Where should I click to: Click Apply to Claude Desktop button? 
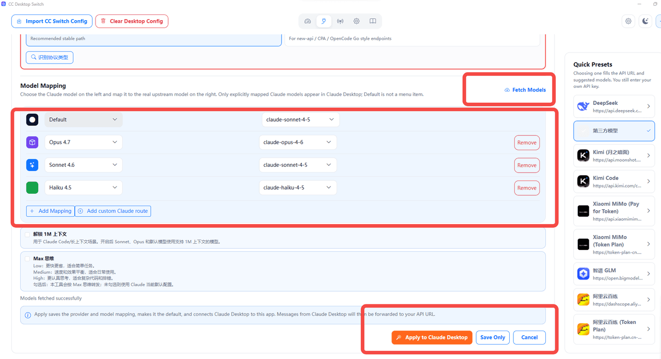coord(432,337)
